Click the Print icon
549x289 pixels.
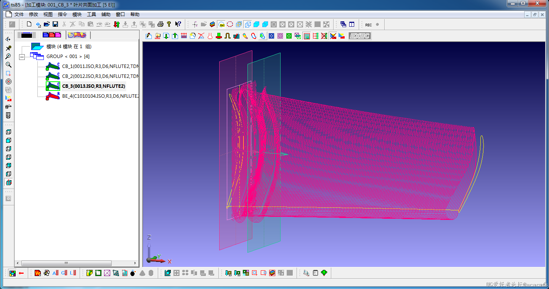tap(161, 24)
